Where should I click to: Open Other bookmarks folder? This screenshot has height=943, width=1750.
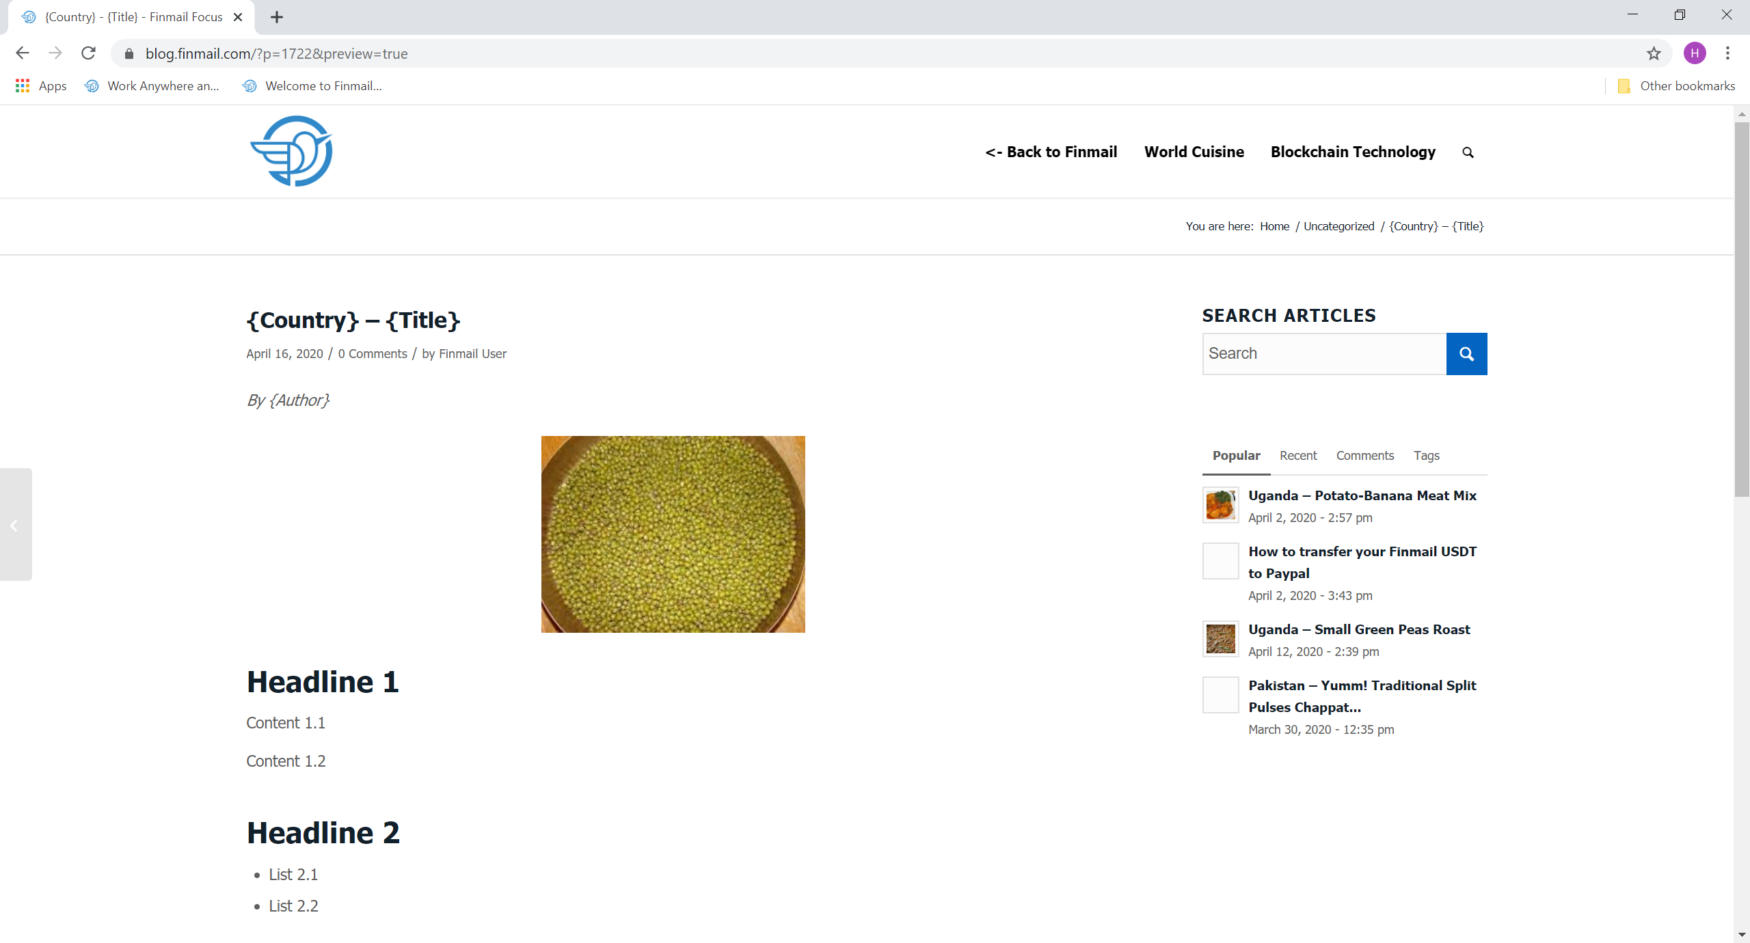[x=1676, y=85]
